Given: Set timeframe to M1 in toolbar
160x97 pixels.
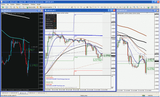Looking at the screenshot, I should 95,7.
